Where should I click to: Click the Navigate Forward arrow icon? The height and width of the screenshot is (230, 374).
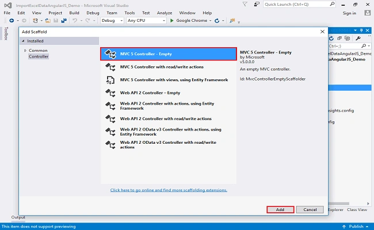24,21
